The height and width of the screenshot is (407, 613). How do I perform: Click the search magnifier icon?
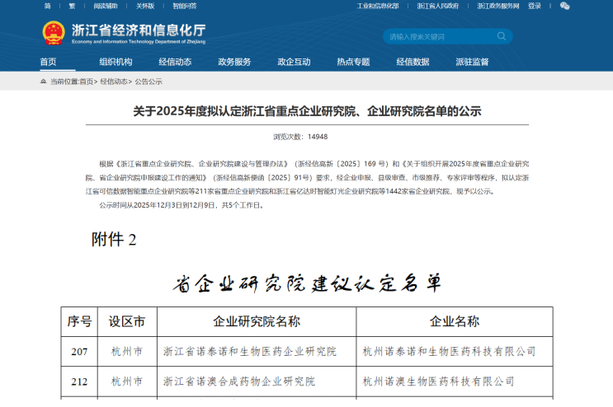(502, 36)
